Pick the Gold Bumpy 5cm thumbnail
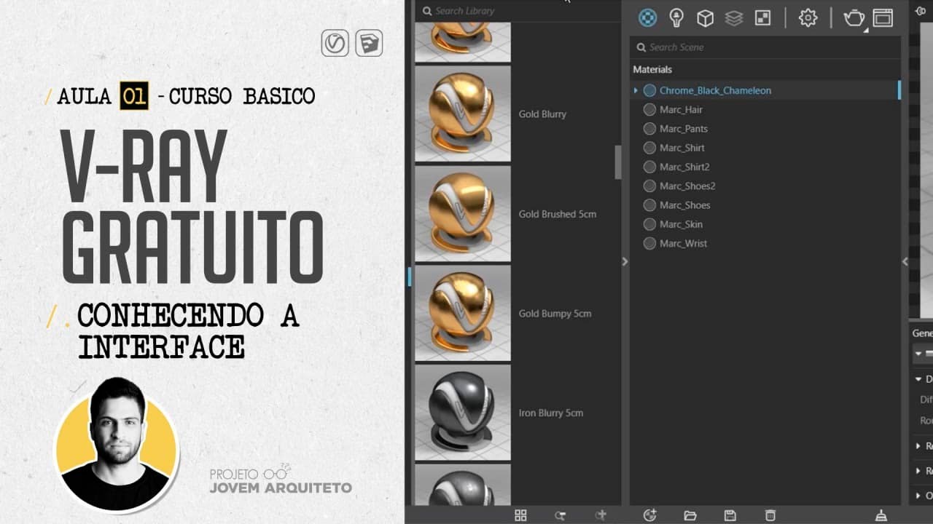 (463, 314)
